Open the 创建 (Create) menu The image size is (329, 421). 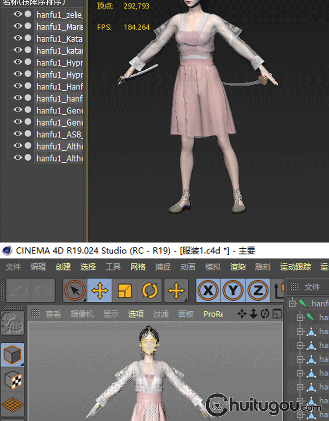pyautogui.click(x=63, y=267)
